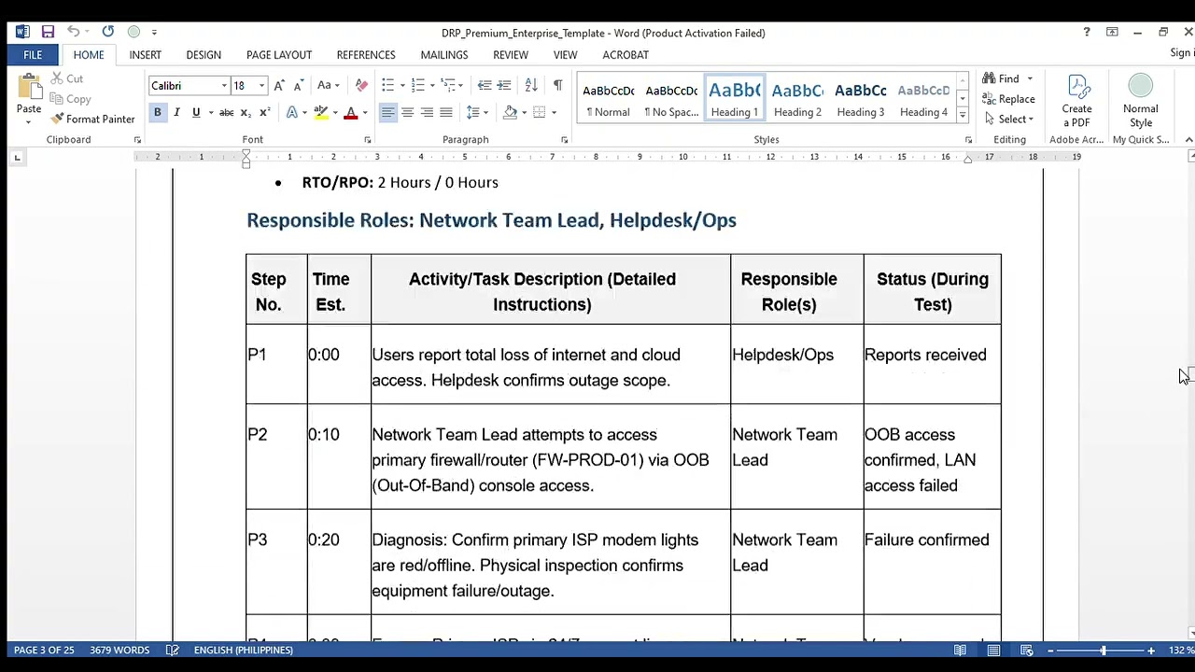This screenshot has width=1195, height=672.
Task: Click the proofing errors icon in status bar
Action: click(x=173, y=651)
